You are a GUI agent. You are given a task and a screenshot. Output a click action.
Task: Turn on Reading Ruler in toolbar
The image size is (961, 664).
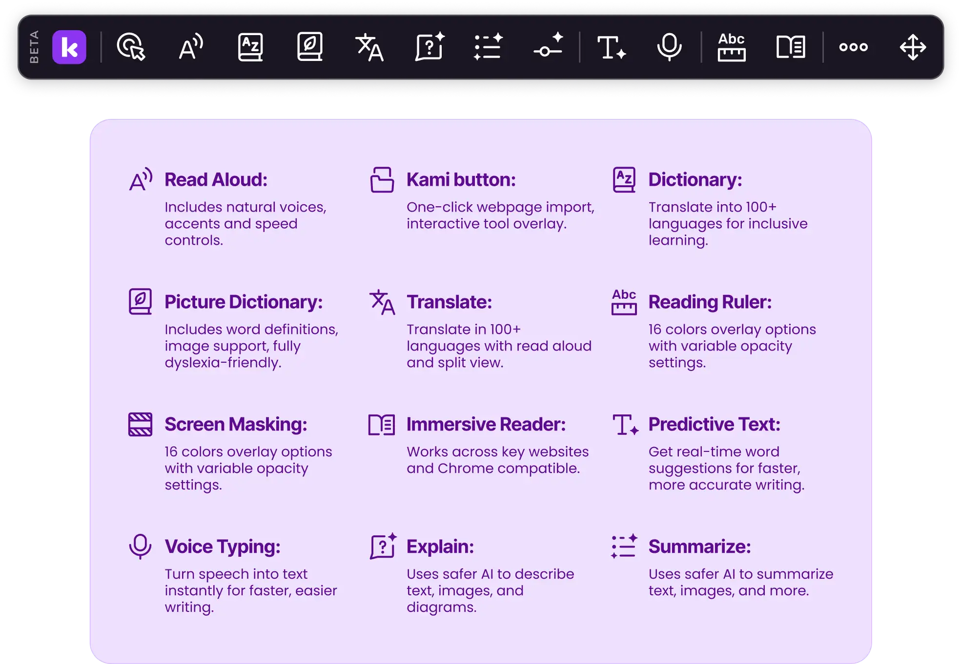(x=731, y=47)
